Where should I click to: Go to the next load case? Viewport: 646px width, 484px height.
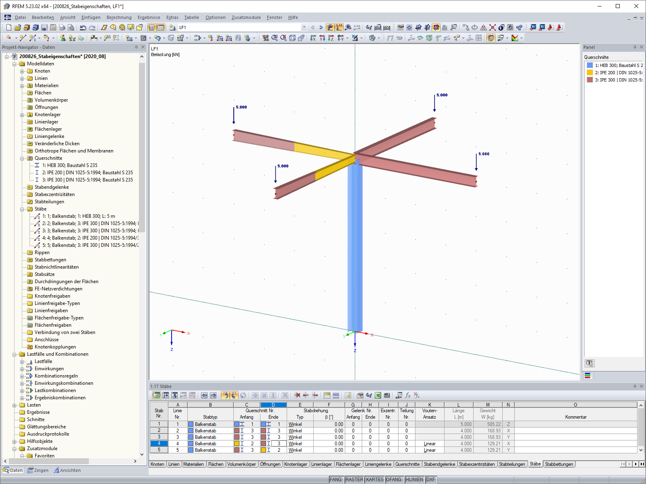tap(321, 27)
